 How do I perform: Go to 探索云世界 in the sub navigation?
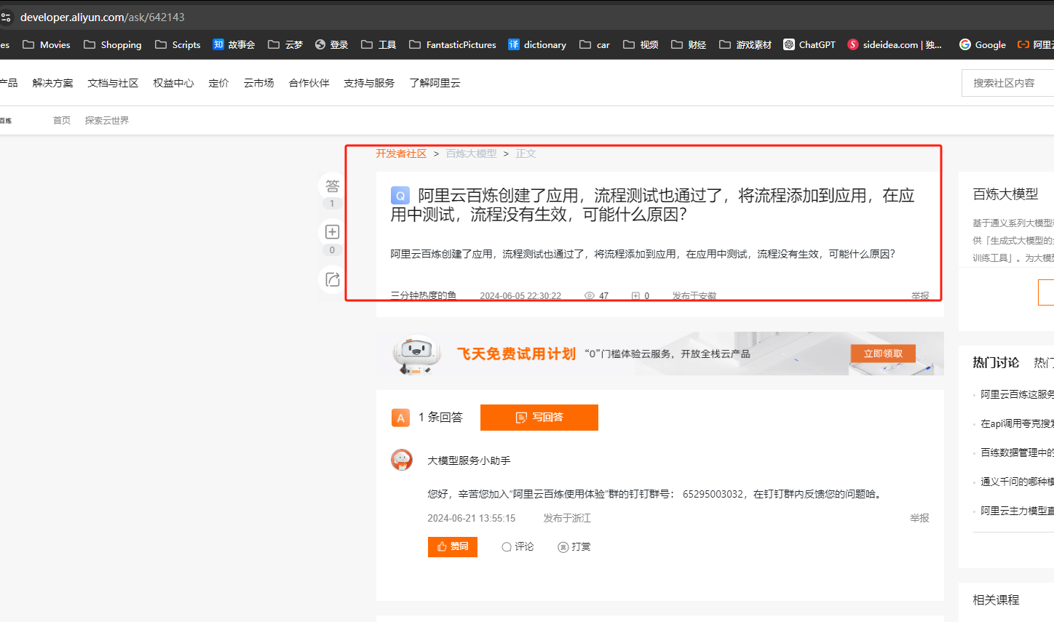(x=107, y=120)
